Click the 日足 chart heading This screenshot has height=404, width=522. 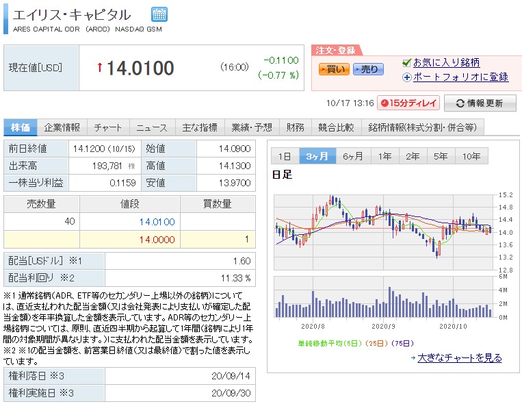click(282, 175)
